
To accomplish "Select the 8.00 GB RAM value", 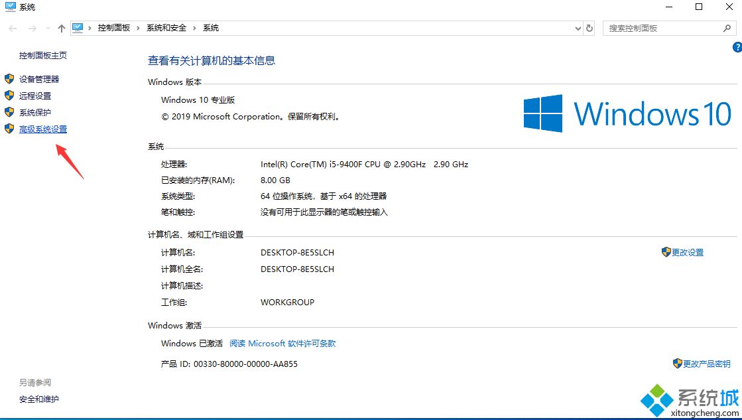I will pyautogui.click(x=275, y=180).
